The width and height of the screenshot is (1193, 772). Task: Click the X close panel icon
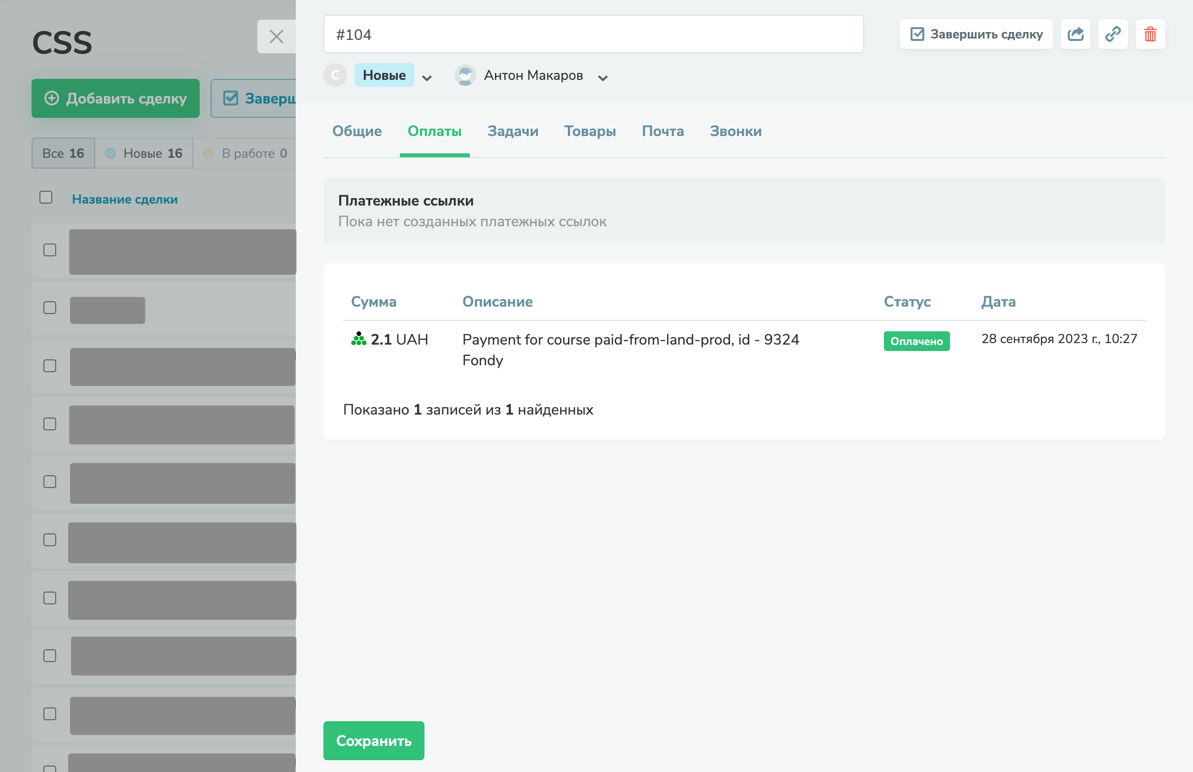pos(276,36)
